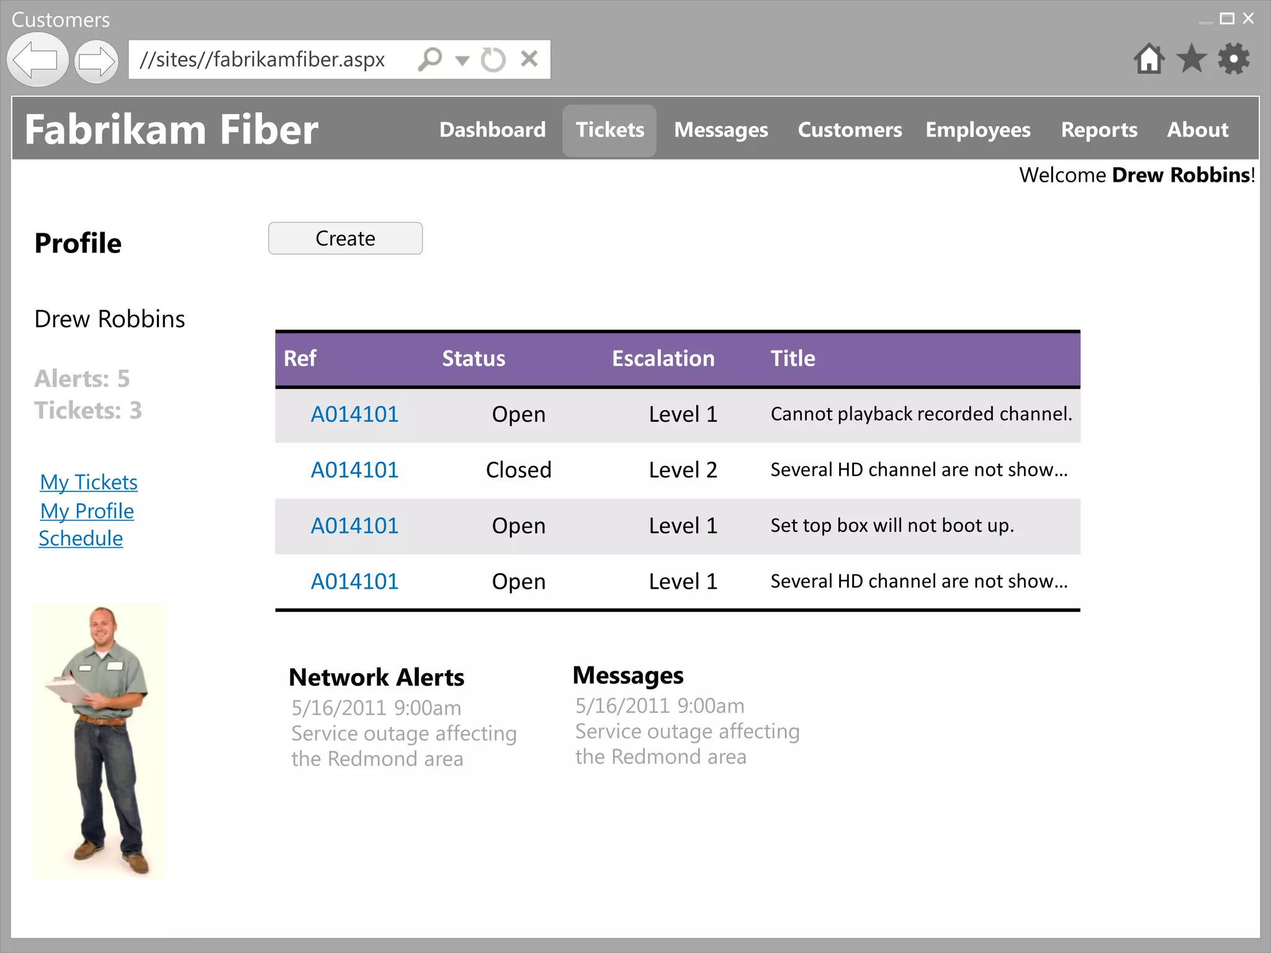
Task: Open the Schedule link
Action: pyautogui.click(x=81, y=539)
